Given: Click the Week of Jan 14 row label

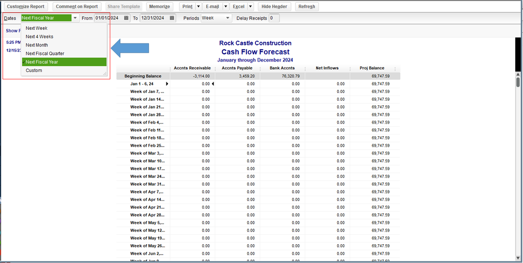Looking at the screenshot, I should [x=147, y=99].
